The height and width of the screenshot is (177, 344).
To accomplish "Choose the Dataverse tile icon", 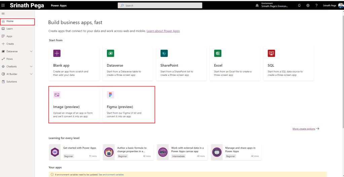I will [x=110, y=53].
